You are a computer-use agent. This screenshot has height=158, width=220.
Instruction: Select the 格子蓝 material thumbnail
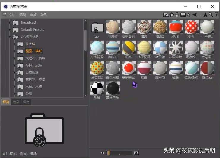160,47
